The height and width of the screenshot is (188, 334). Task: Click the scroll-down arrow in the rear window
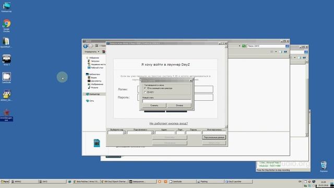tap(307, 135)
